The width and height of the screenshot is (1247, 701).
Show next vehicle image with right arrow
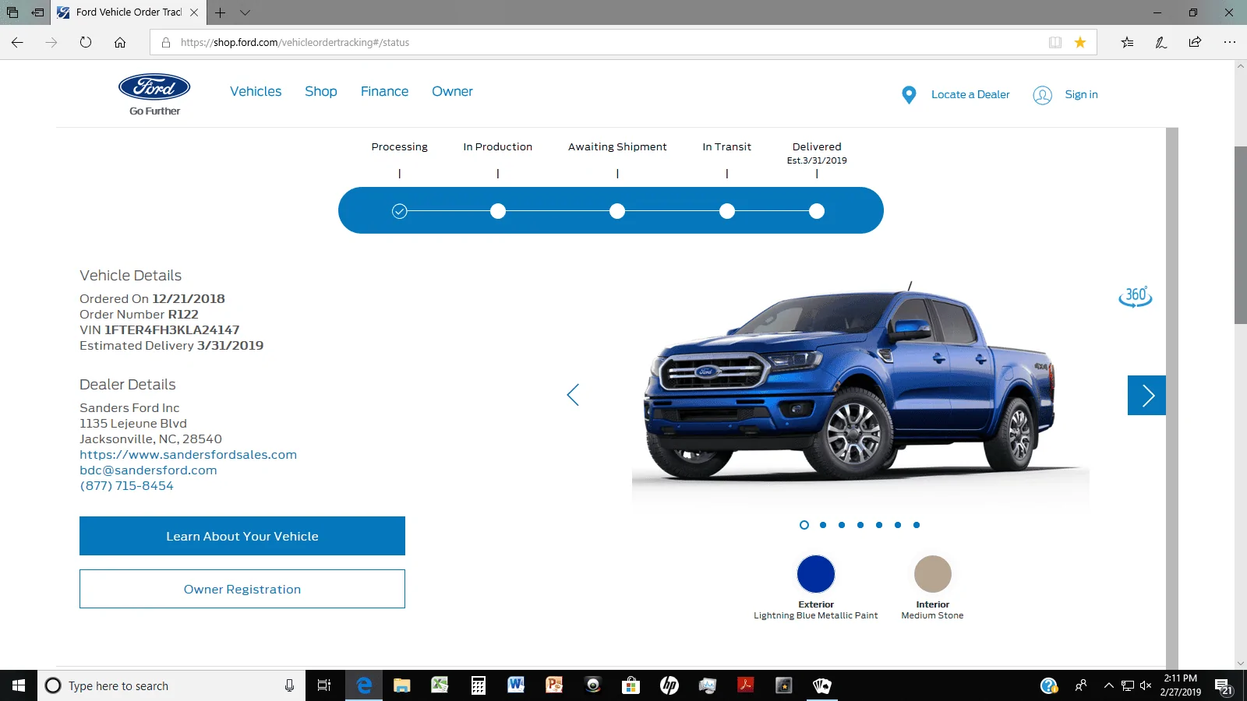(1146, 396)
